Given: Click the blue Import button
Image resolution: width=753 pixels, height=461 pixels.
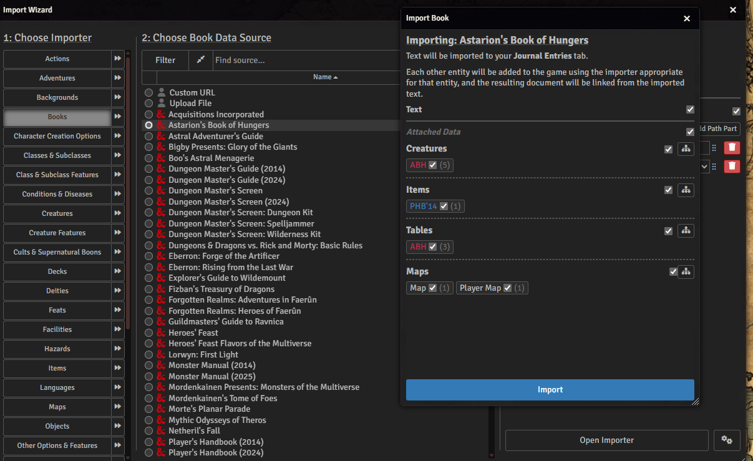Looking at the screenshot, I should pyautogui.click(x=550, y=390).
